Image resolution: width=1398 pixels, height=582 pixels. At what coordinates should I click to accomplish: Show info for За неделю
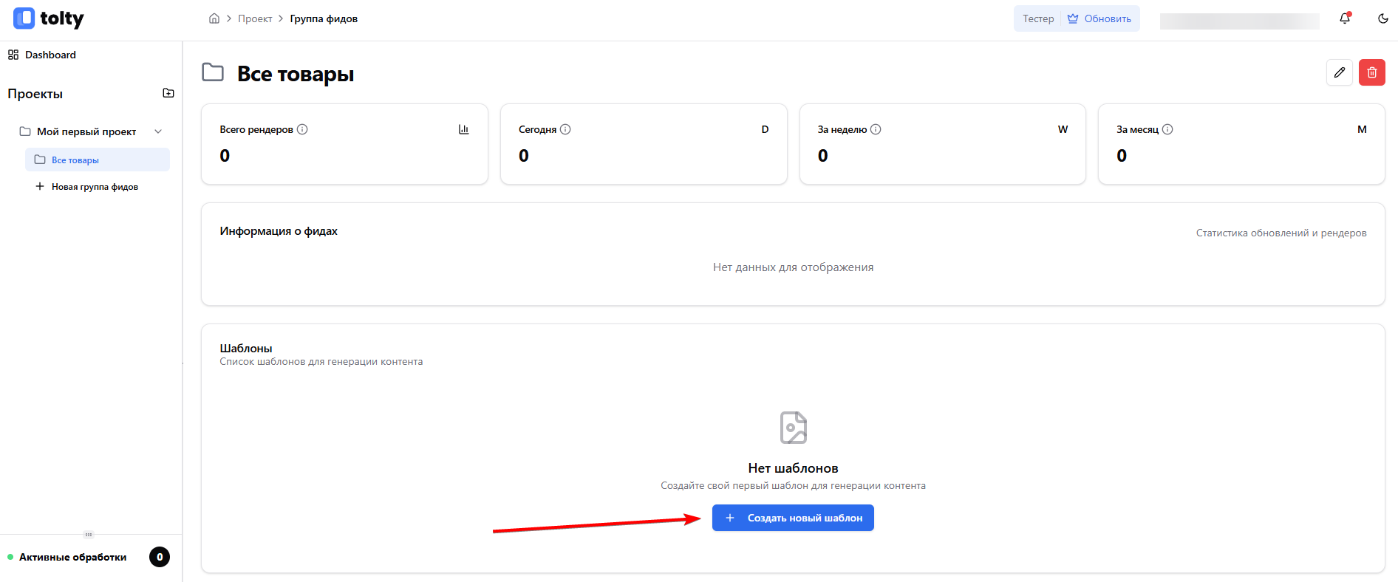pyautogui.click(x=876, y=129)
